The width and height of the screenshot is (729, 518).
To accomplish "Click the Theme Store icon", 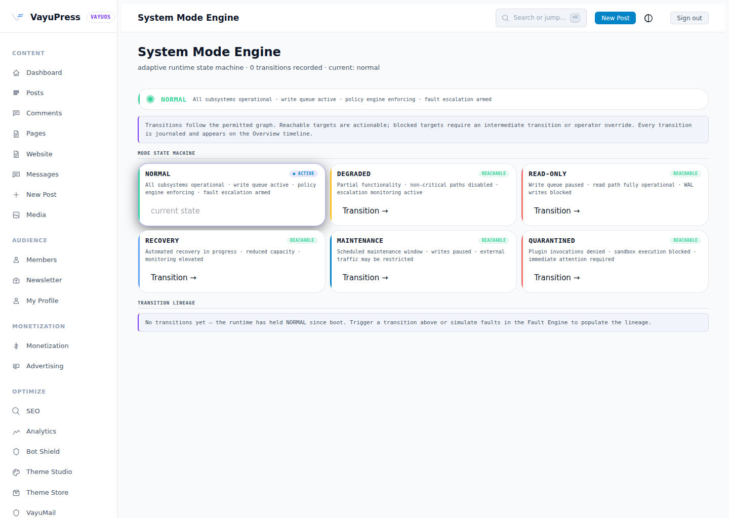I will pos(16,493).
